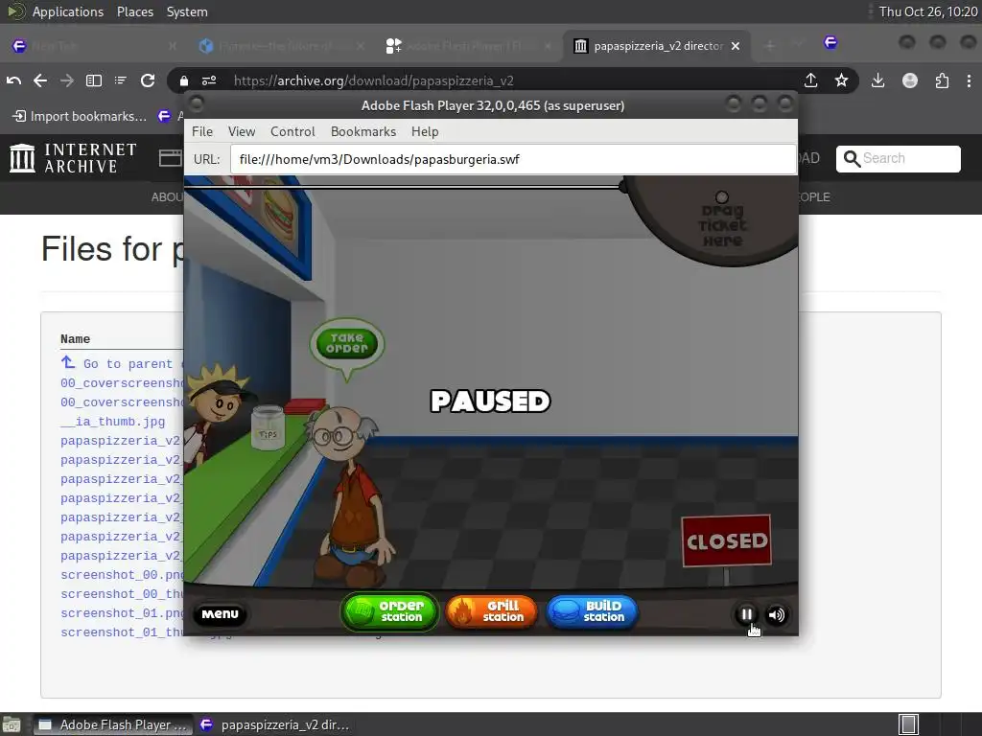
Task: Switch to the Grill Station
Action: [x=491, y=611]
